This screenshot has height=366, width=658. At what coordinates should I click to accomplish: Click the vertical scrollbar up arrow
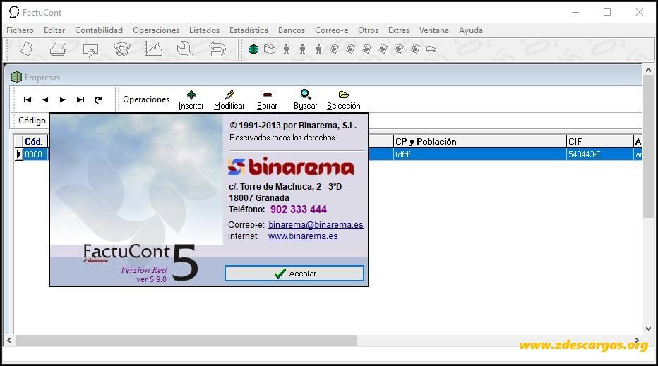pyautogui.click(x=648, y=70)
